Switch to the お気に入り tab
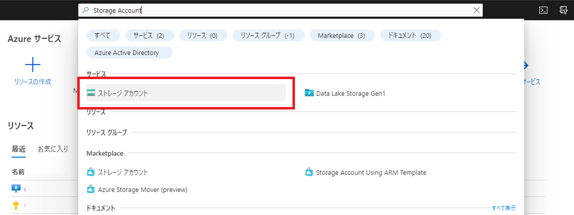Viewport: 574px width, 215px height. pos(53,149)
